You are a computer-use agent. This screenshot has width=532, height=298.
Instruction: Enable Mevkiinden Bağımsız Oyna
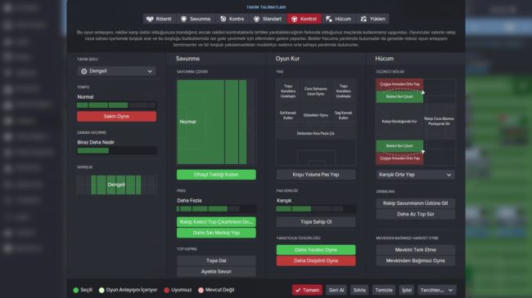point(415,260)
